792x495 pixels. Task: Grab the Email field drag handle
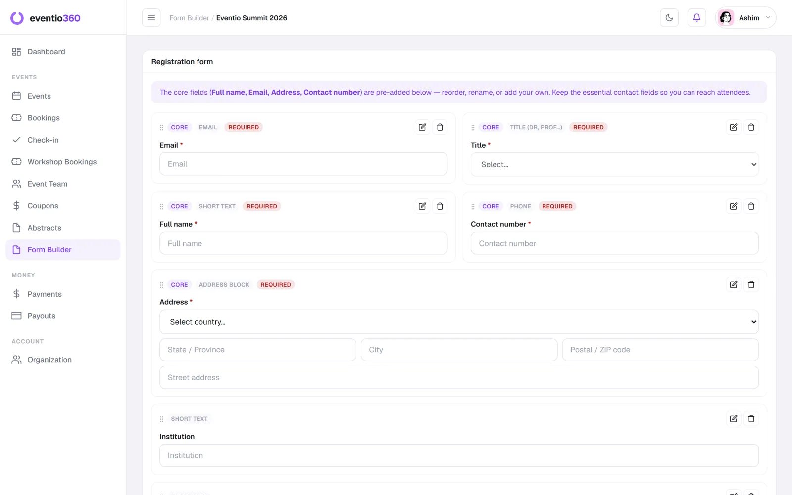point(161,128)
